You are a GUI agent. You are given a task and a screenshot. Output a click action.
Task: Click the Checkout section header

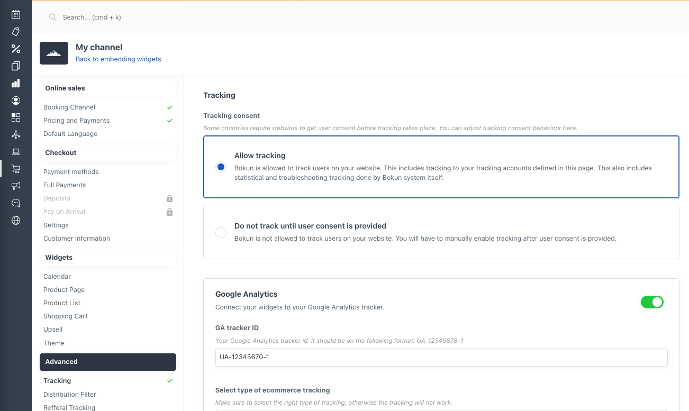[108, 153]
